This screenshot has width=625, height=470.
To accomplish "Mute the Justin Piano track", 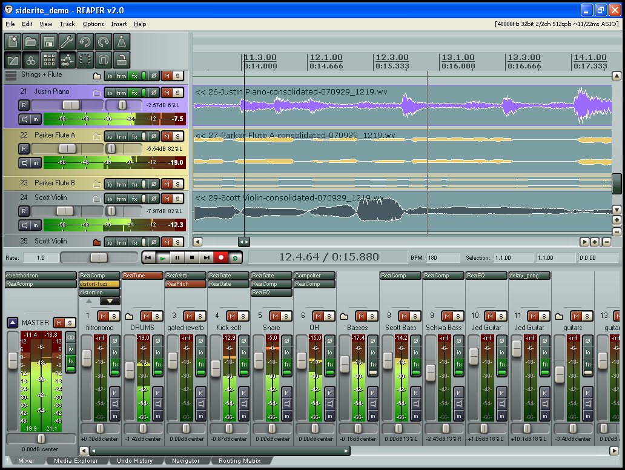I will (x=167, y=93).
